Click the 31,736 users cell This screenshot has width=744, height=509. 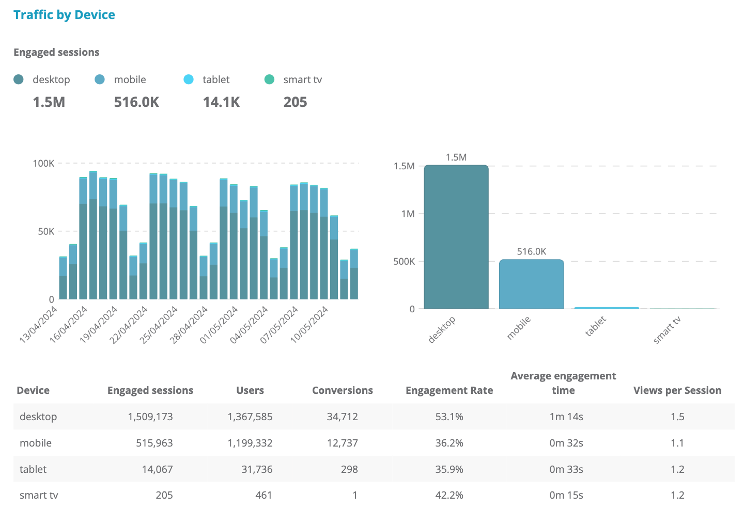(x=257, y=469)
